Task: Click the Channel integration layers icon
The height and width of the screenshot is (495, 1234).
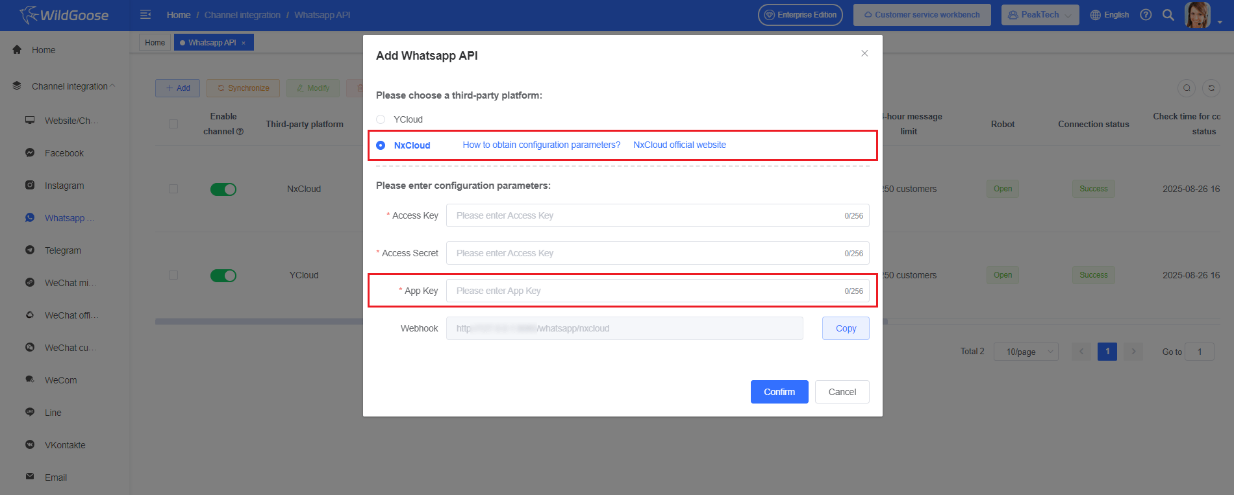Action: click(x=17, y=86)
